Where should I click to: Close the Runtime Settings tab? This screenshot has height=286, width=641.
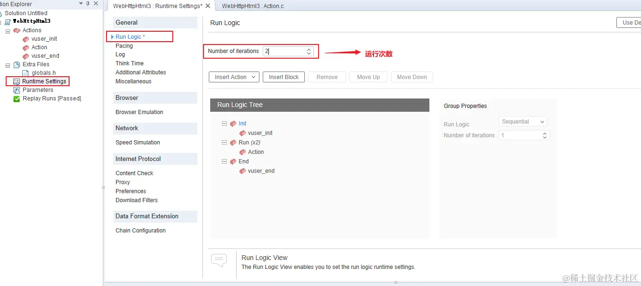[x=208, y=6]
